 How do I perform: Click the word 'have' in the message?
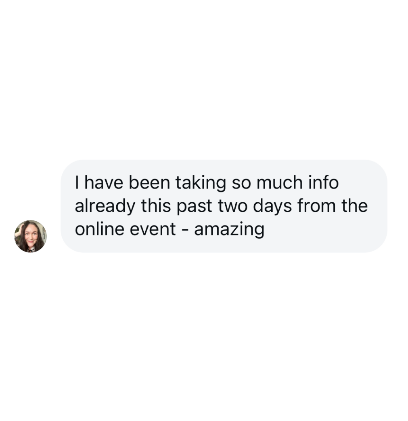point(104,182)
